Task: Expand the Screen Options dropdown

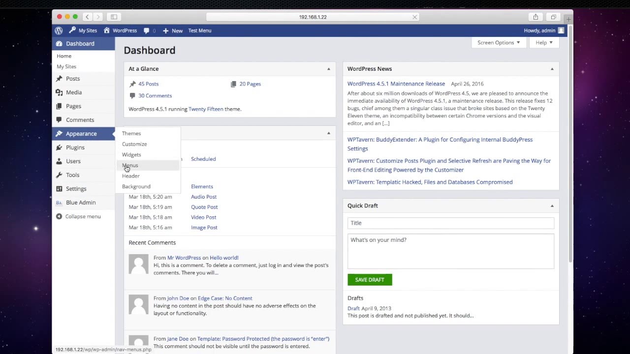Action: click(499, 43)
